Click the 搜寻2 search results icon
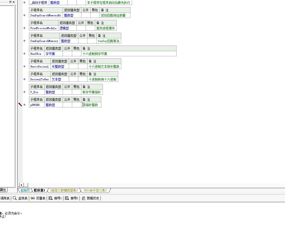Screen dimensions: 285x234 (x=67, y=198)
